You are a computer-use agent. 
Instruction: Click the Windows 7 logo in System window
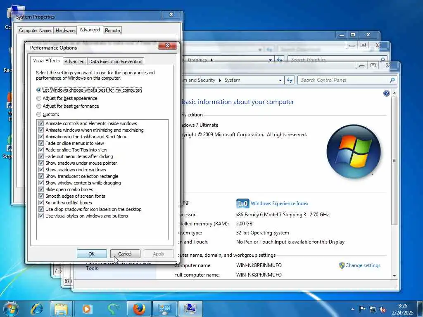354,151
